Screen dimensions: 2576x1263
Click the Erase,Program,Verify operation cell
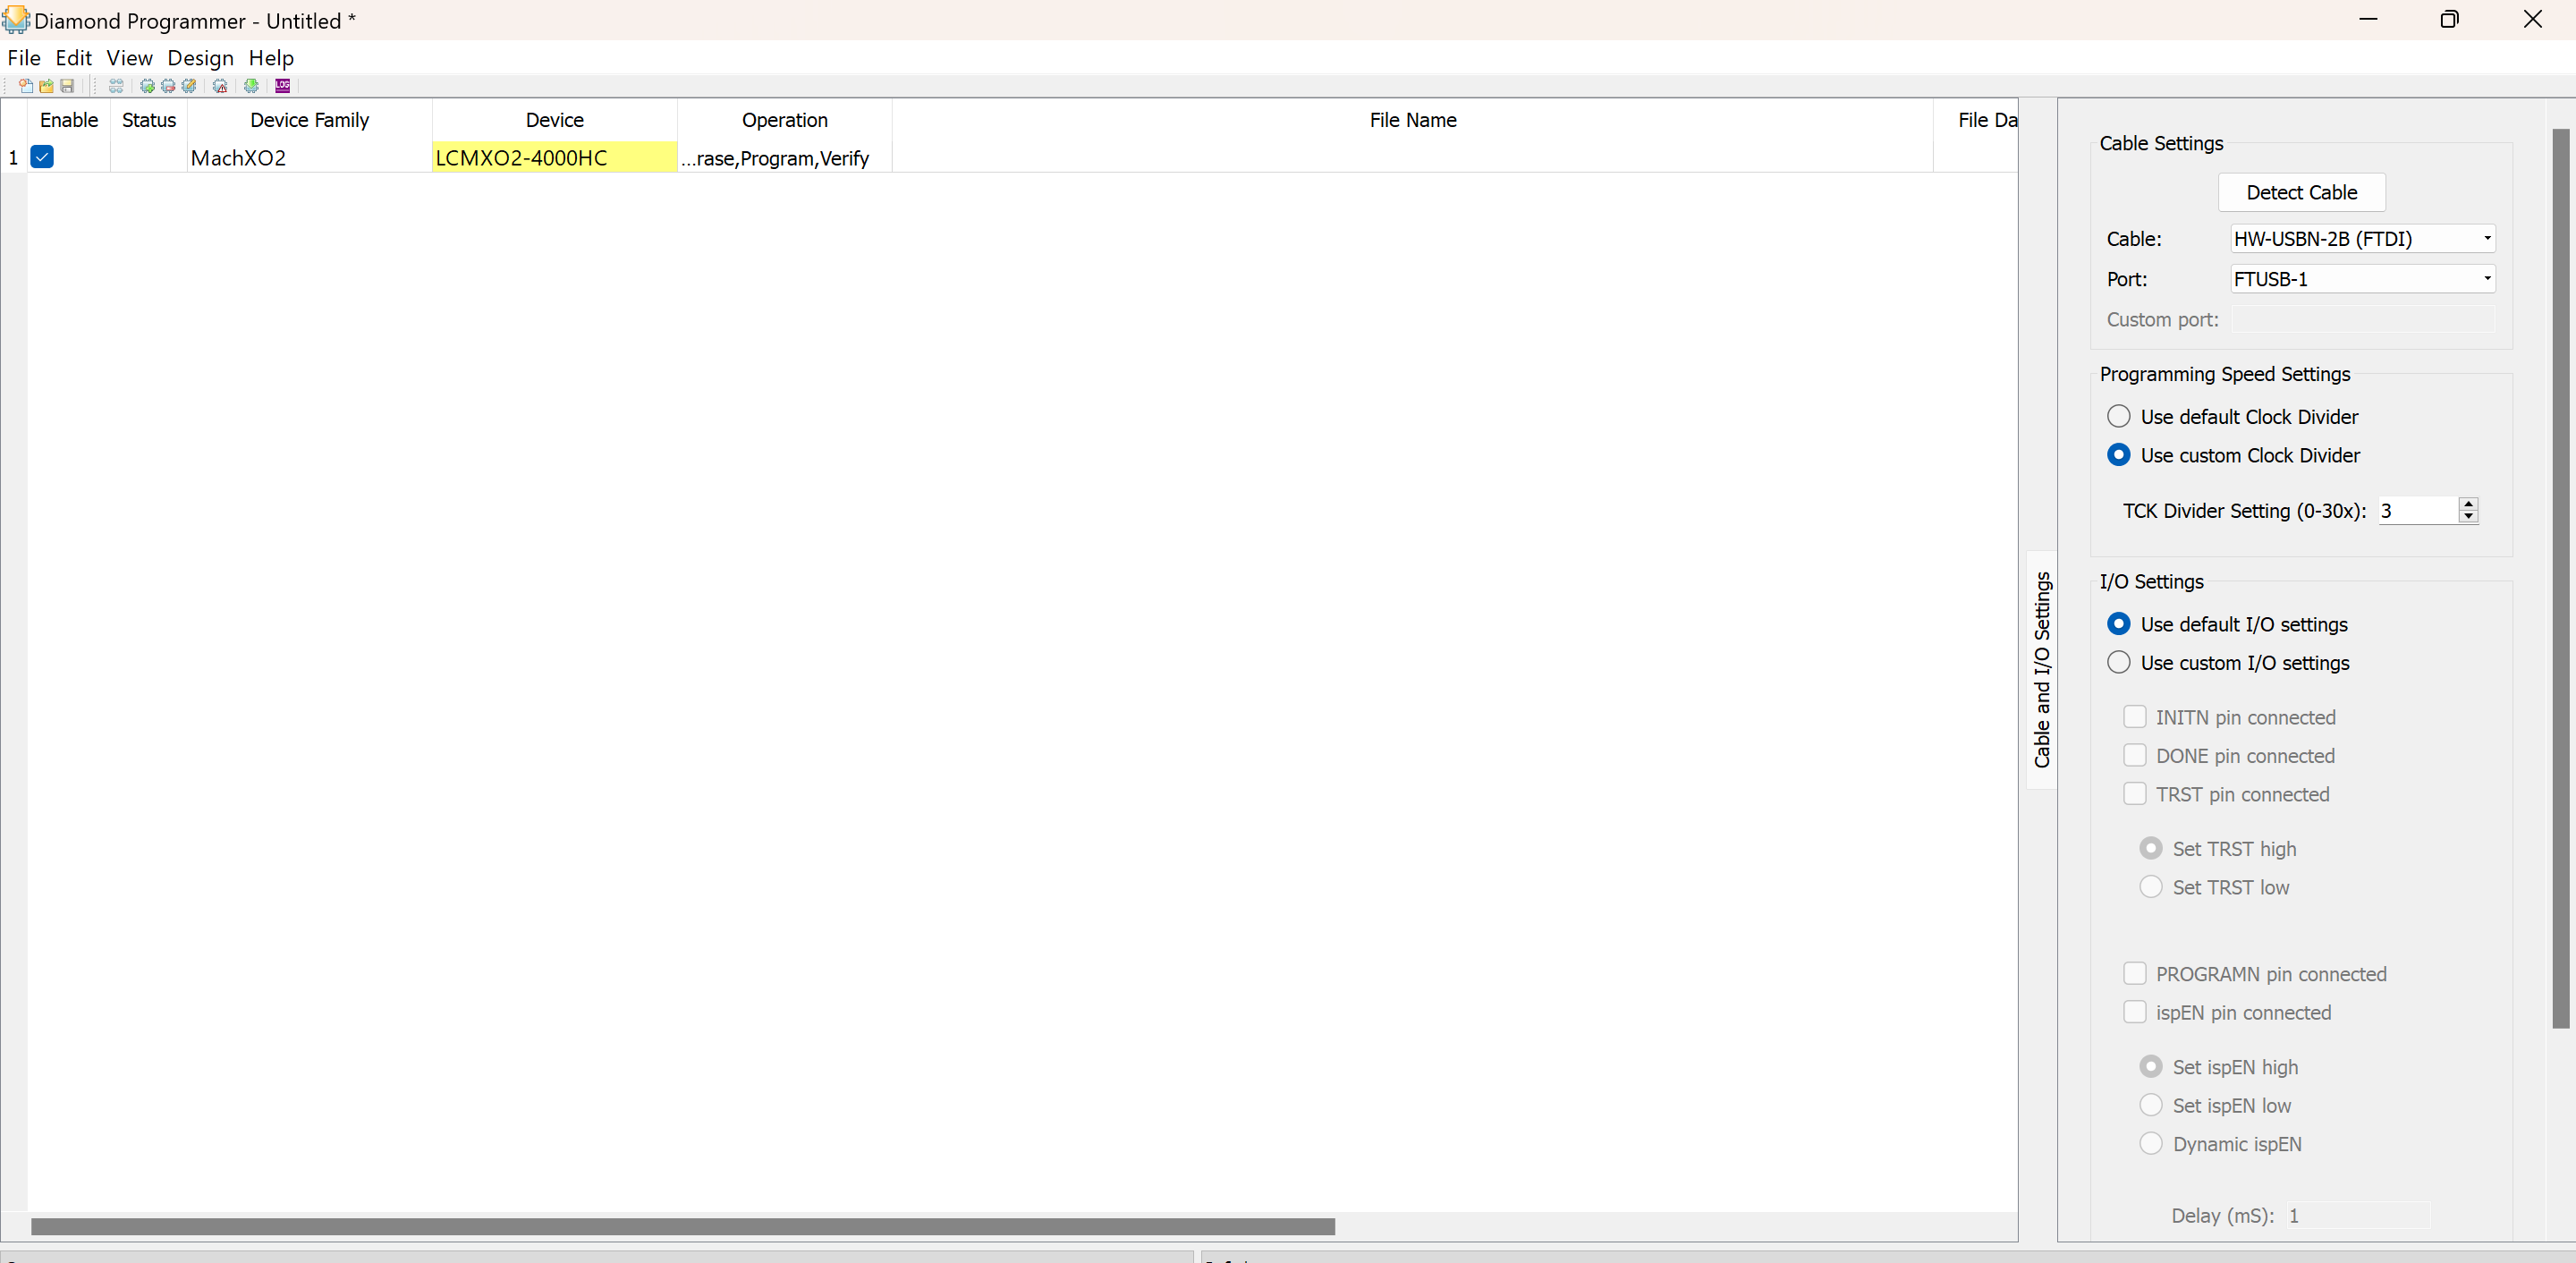click(x=784, y=158)
